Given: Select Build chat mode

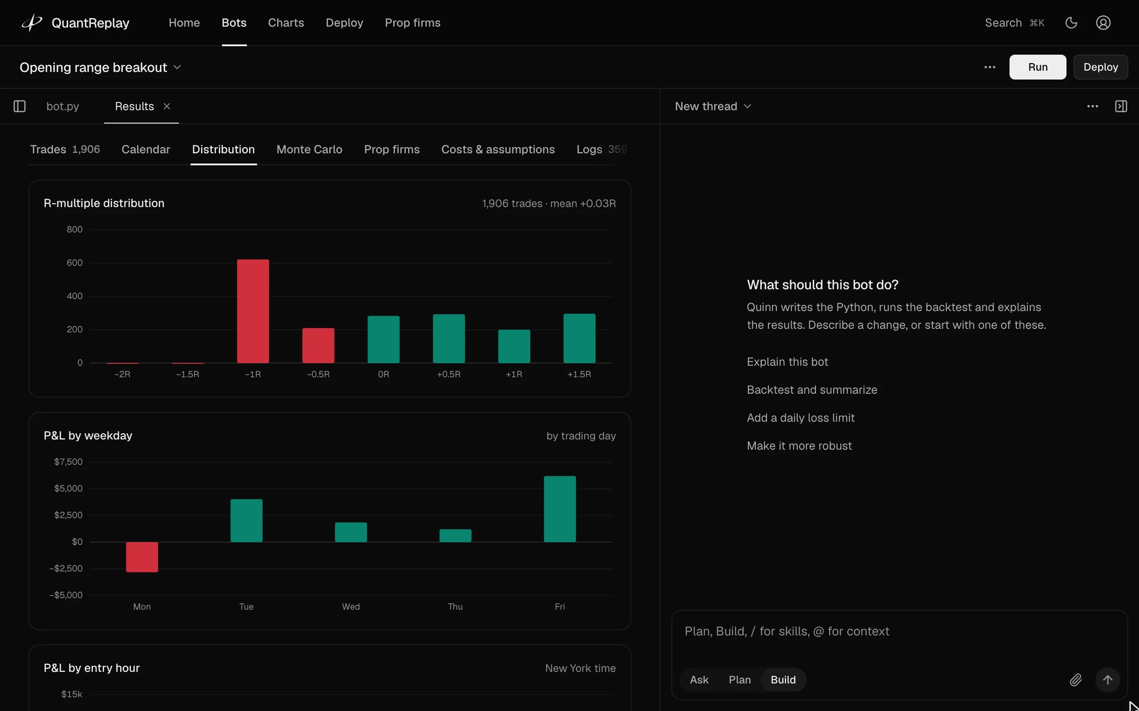Looking at the screenshot, I should click(783, 679).
